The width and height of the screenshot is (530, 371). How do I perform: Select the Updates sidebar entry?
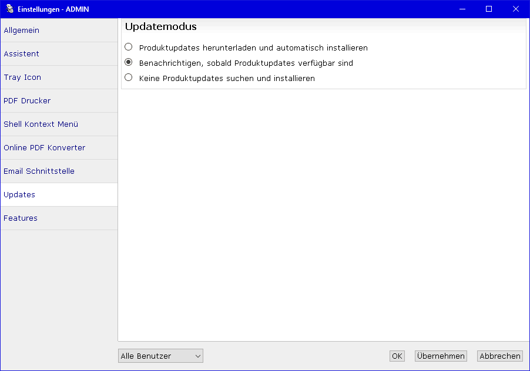pyautogui.click(x=59, y=194)
